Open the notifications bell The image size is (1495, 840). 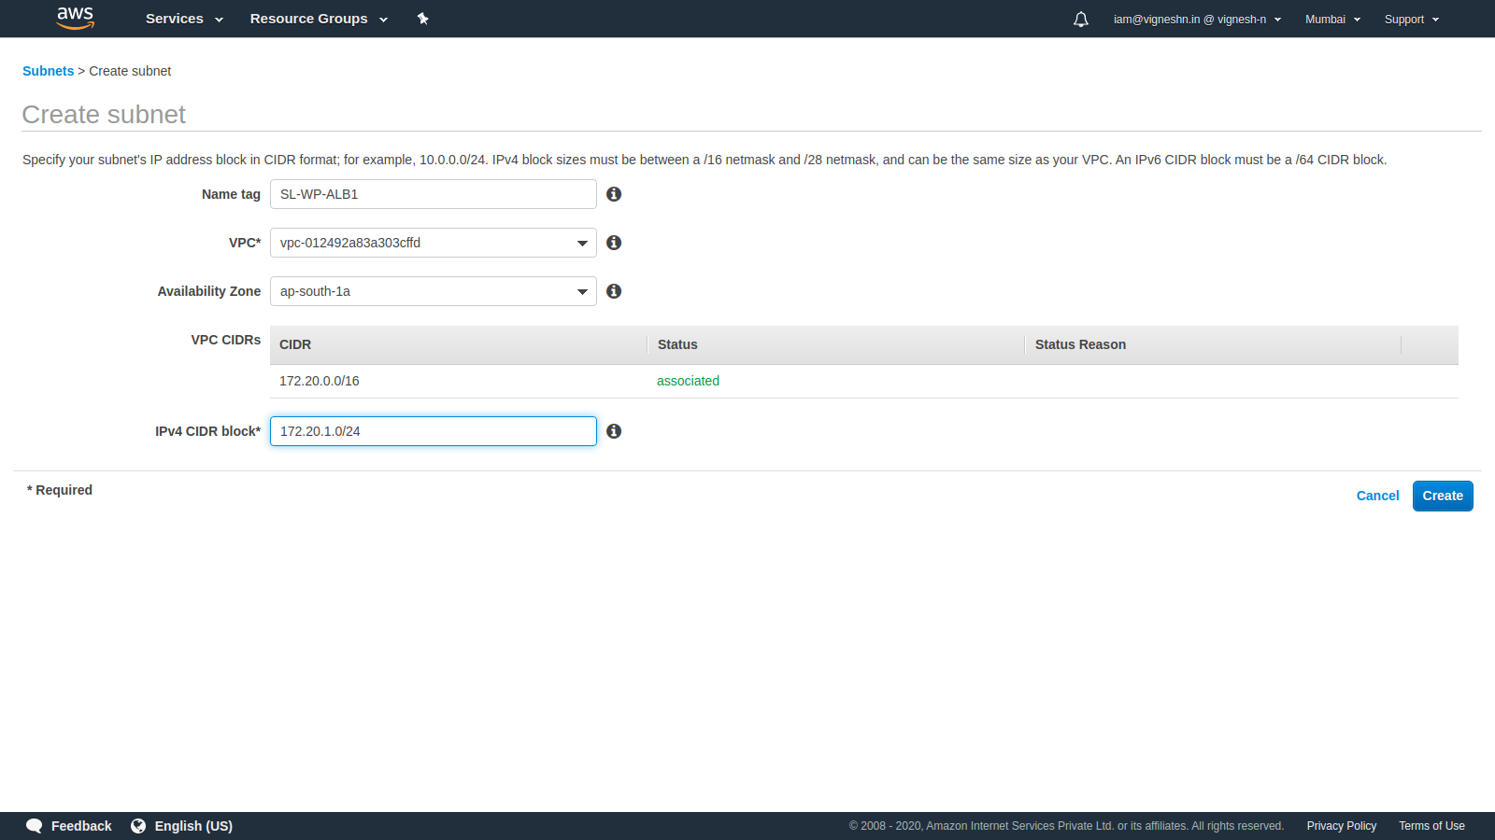1081,19
